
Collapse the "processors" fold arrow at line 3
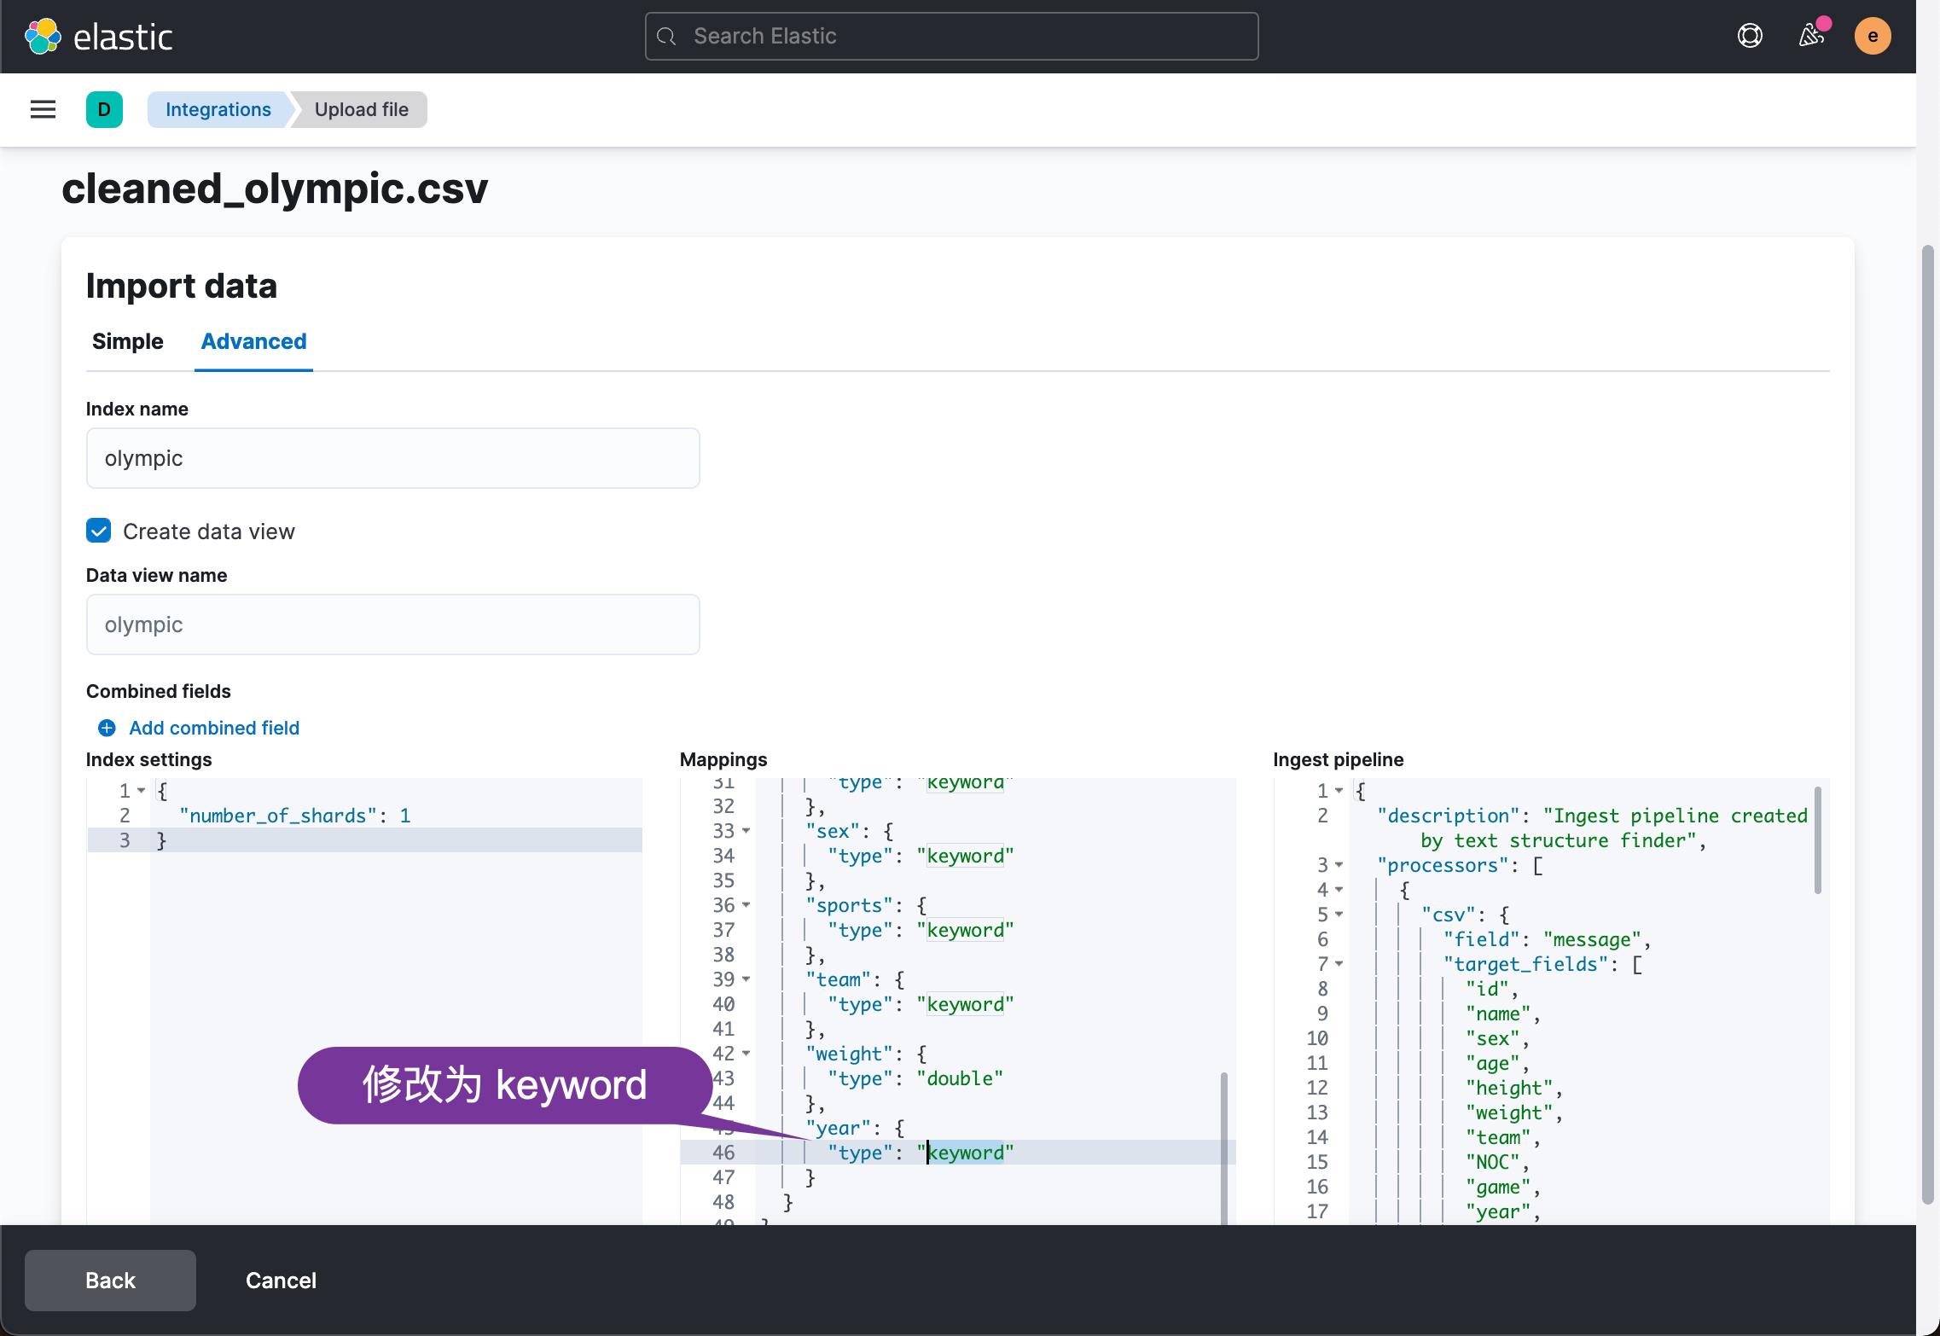pyautogui.click(x=1339, y=865)
